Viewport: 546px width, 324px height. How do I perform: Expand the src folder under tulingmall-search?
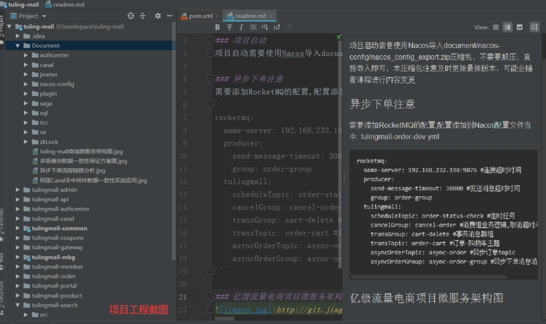pos(26,314)
